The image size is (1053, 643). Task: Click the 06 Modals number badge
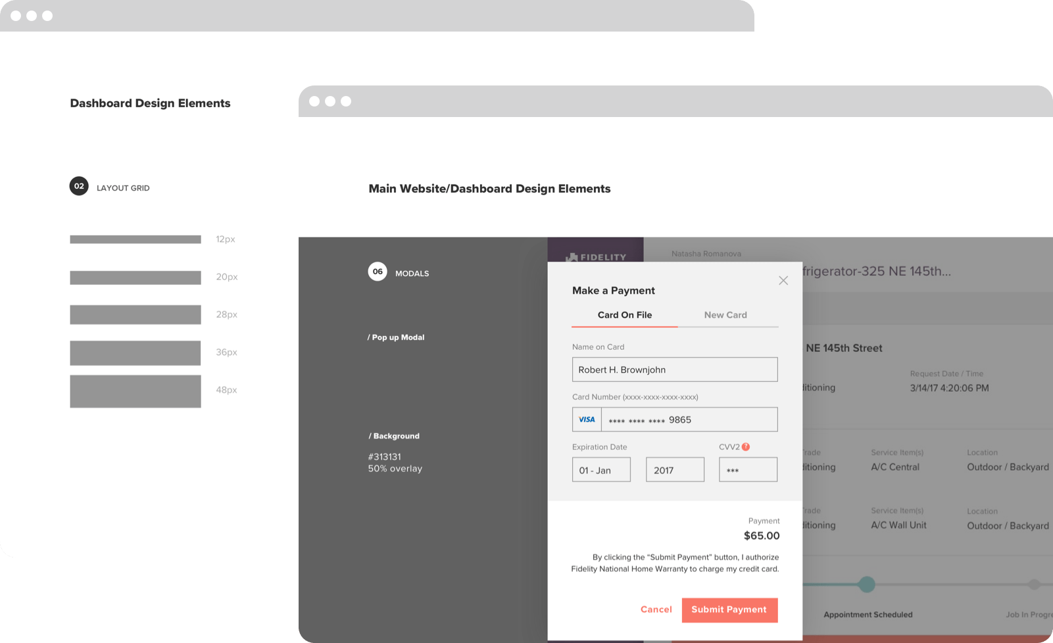[378, 272]
